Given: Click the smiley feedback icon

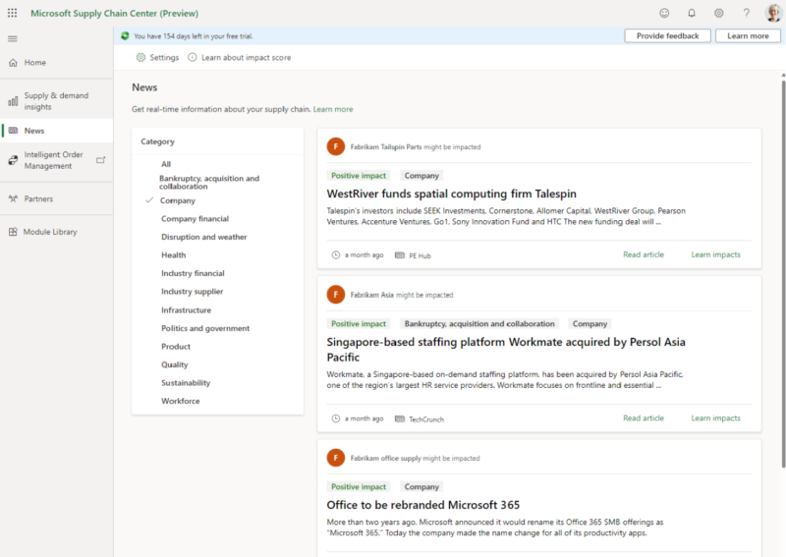Looking at the screenshot, I should (664, 13).
